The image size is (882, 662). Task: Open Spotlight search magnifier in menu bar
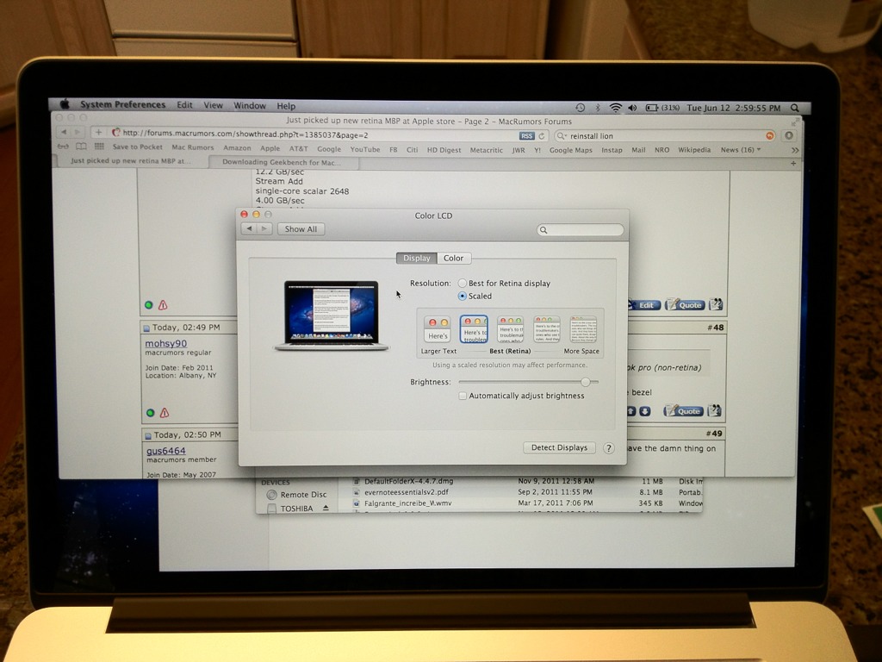click(x=794, y=108)
